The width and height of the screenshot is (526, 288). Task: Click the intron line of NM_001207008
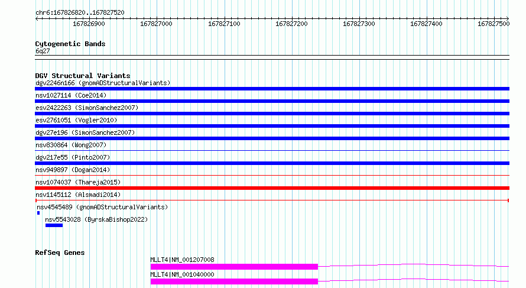coord(414,264)
